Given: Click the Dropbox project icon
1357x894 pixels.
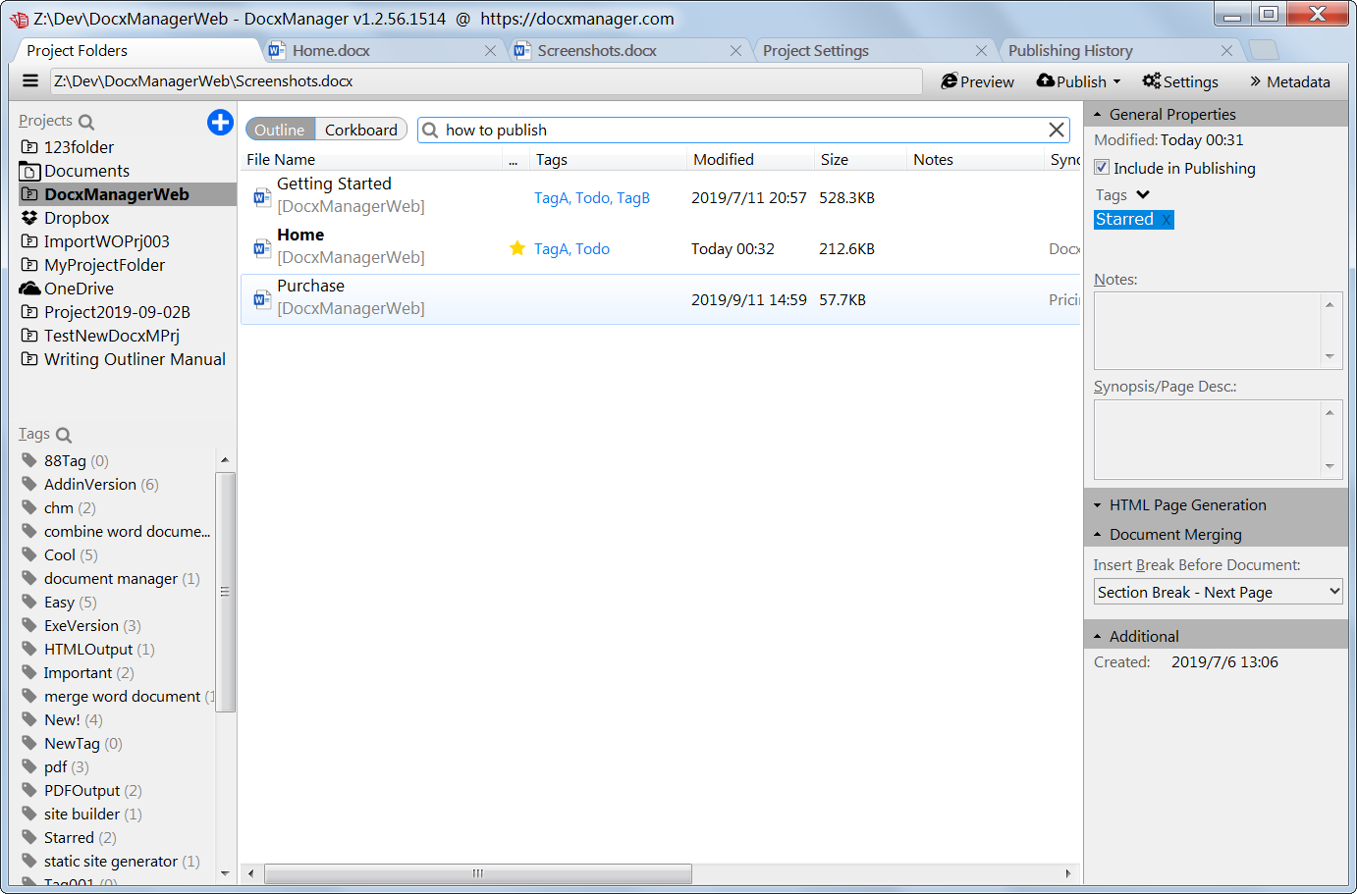Looking at the screenshot, I should coord(29,218).
